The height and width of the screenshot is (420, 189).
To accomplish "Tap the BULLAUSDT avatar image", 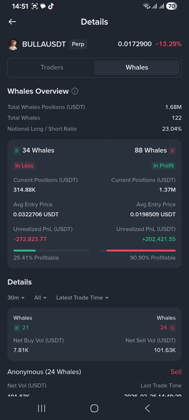I will (x=13, y=44).
